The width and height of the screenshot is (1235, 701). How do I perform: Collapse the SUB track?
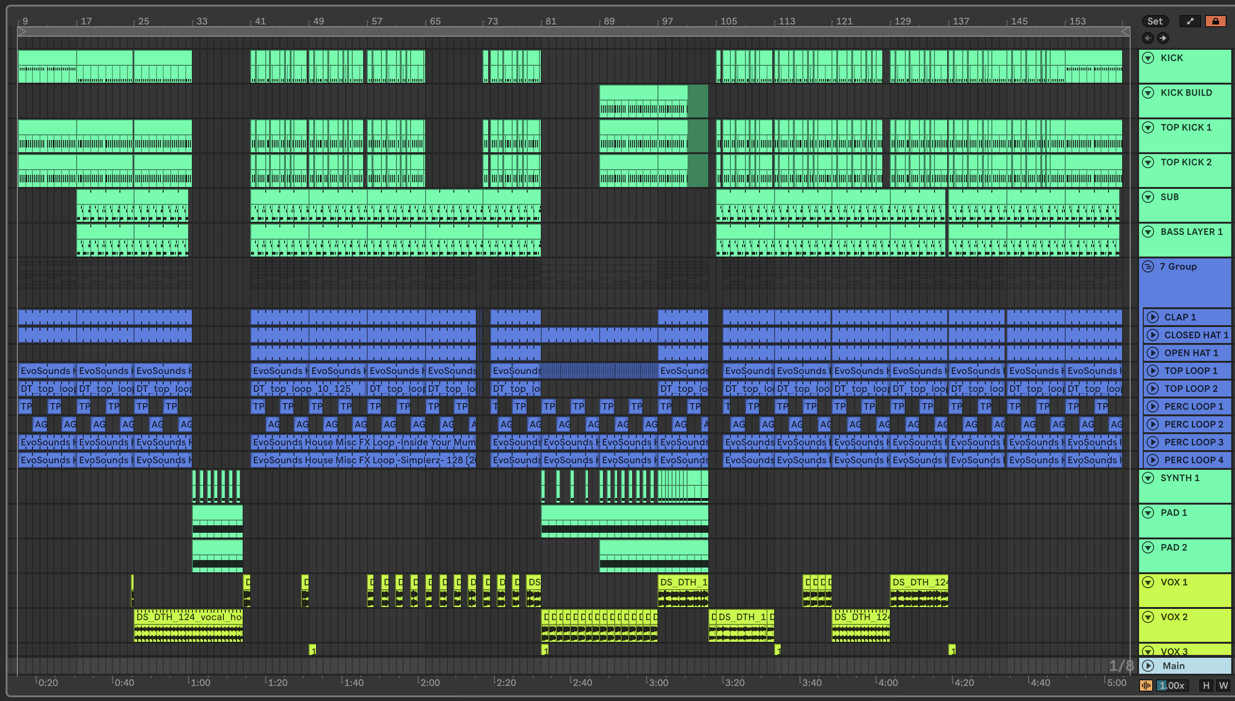1148,197
